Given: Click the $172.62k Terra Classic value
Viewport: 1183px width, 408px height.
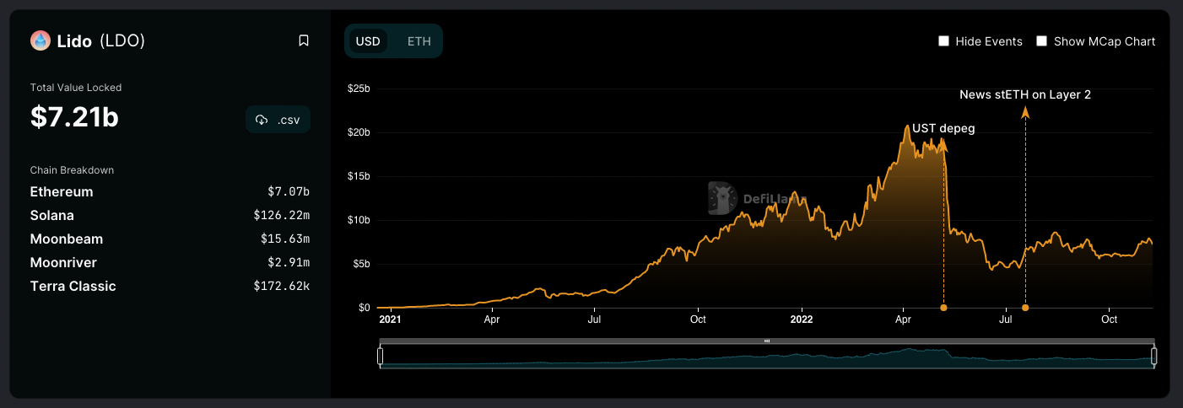Looking at the screenshot, I should tap(282, 287).
